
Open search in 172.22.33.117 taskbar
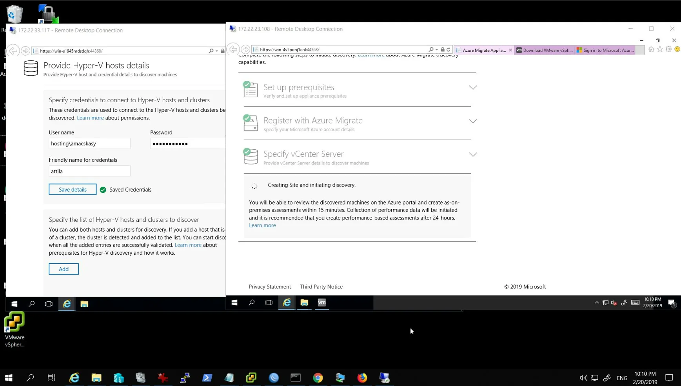(x=32, y=304)
